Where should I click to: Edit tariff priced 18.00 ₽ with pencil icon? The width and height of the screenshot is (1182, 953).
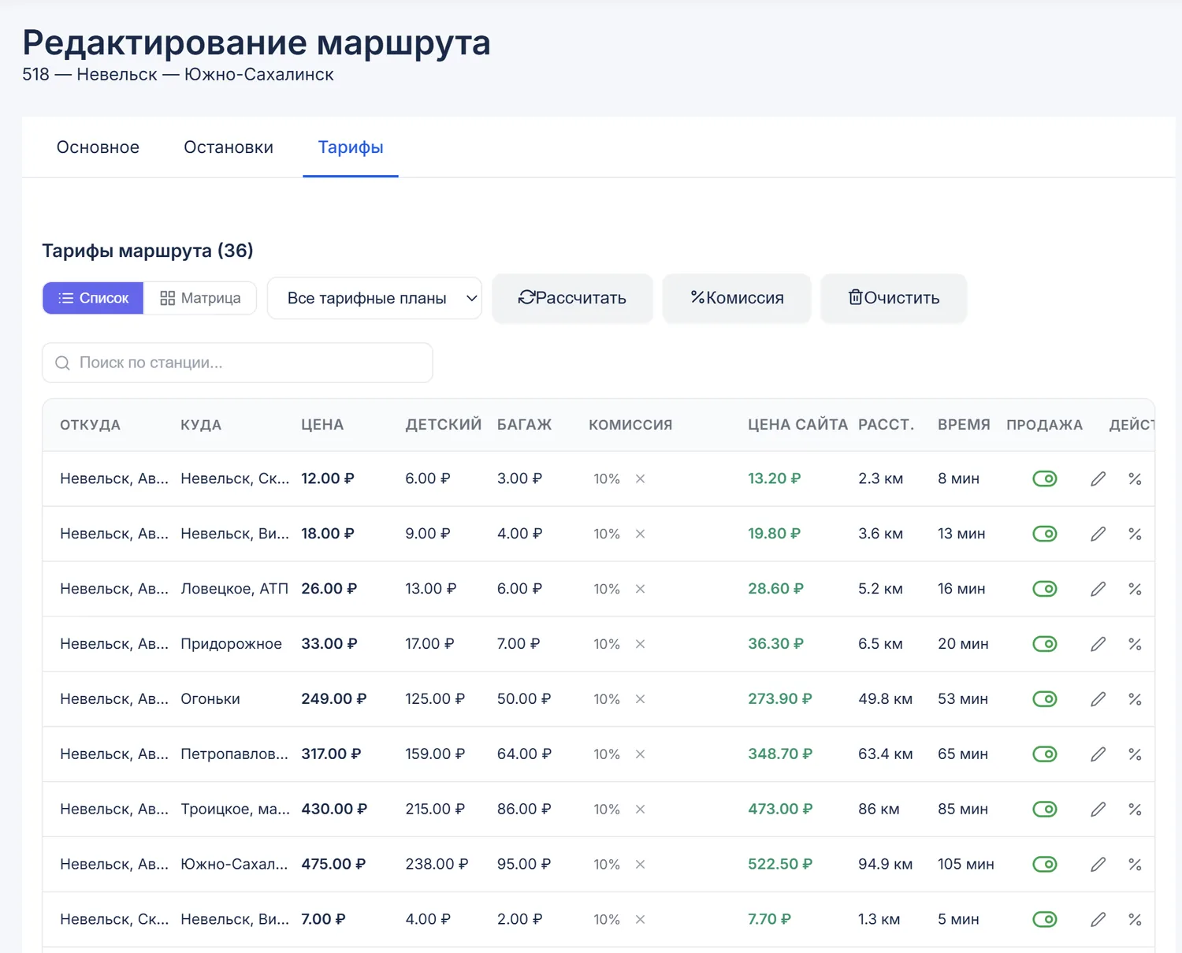(x=1098, y=534)
